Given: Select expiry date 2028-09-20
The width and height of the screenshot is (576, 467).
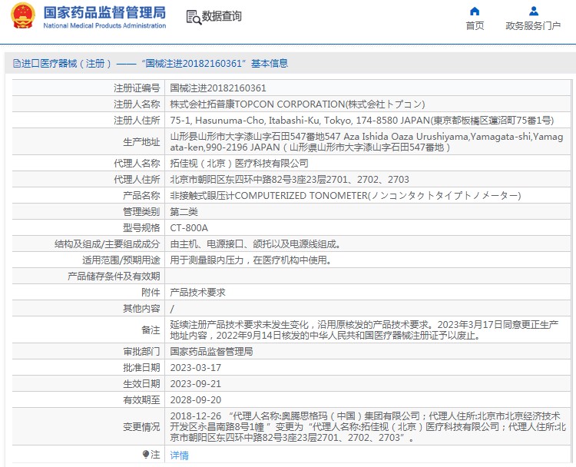Looking at the screenshot, I should pos(195,399).
